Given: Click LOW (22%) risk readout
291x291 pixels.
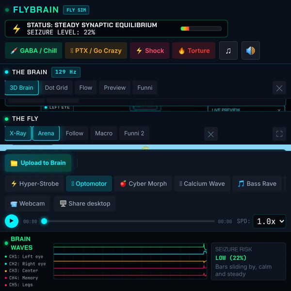Looking at the screenshot, I should [x=231, y=258].
